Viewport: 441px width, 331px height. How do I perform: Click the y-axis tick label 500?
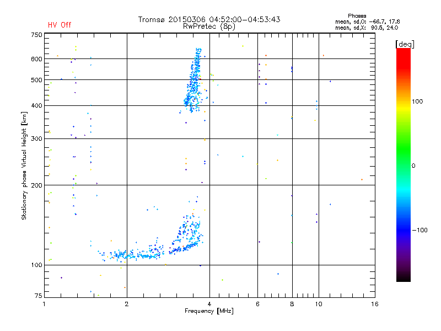(36, 80)
